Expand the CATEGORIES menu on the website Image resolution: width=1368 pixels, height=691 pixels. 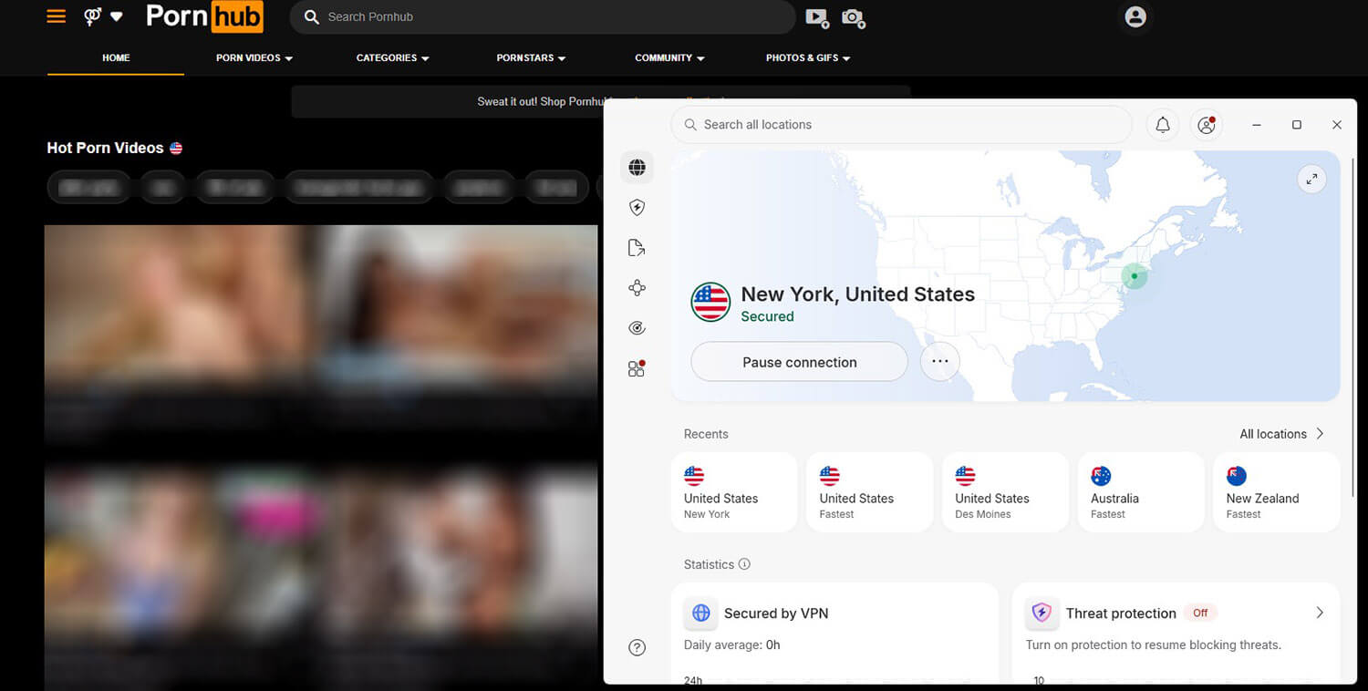click(392, 57)
